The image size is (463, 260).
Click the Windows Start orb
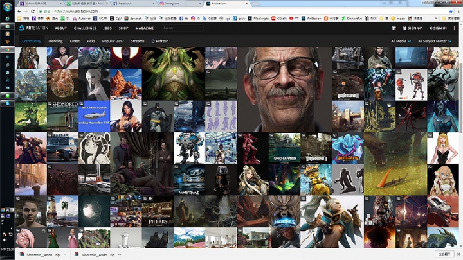[7, 6]
